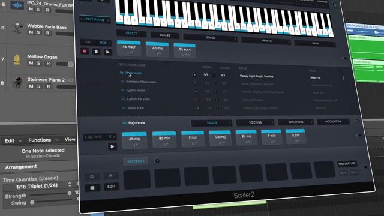384x216 pixels.
Task: Click the Db maj chord in the scale row
Action: (x=220, y=139)
